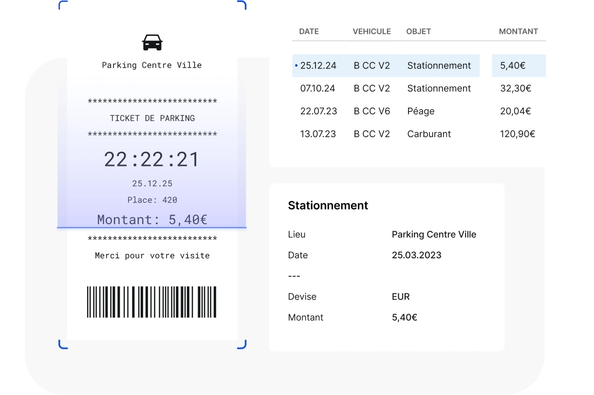This screenshot has height=395, width=594.
Task: Open the Stationnement detail card title
Action: tap(328, 205)
